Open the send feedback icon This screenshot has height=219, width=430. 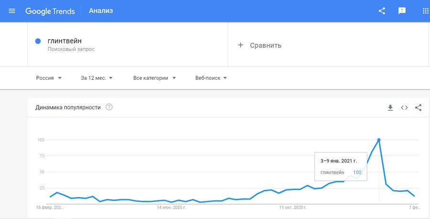tap(402, 11)
